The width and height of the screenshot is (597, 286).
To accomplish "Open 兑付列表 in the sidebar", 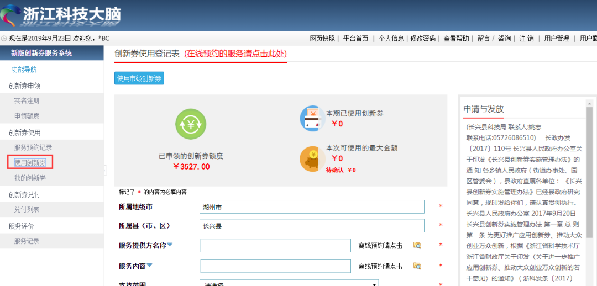I will pyautogui.click(x=27, y=210).
